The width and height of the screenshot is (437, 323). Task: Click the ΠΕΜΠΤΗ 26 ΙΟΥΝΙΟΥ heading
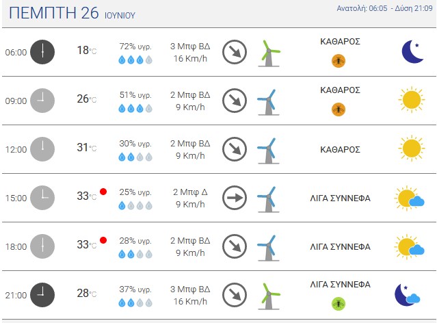[x=72, y=13]
